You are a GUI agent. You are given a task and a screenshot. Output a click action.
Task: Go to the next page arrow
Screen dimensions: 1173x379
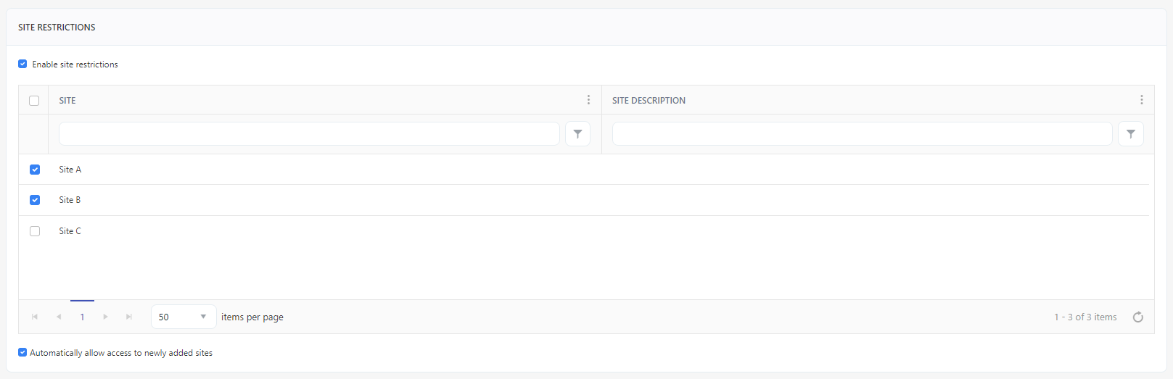tap(105, 317)
